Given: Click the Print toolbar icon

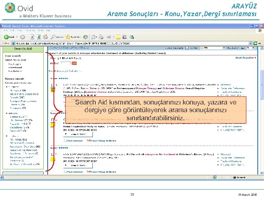Looking at the screenshot, I should [x=101, y=37].
